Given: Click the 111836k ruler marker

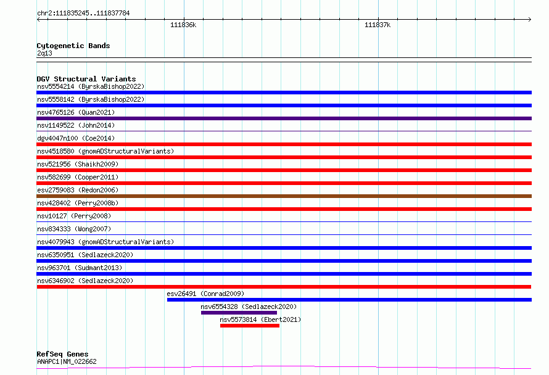Looking at the screenshot, I should [x=183, y=25].
